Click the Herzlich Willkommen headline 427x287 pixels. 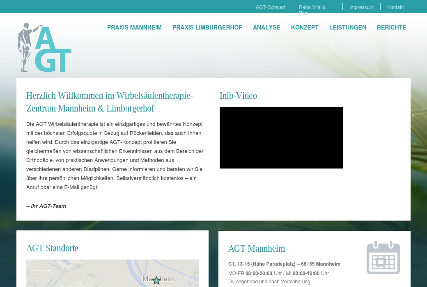[109, 102]
